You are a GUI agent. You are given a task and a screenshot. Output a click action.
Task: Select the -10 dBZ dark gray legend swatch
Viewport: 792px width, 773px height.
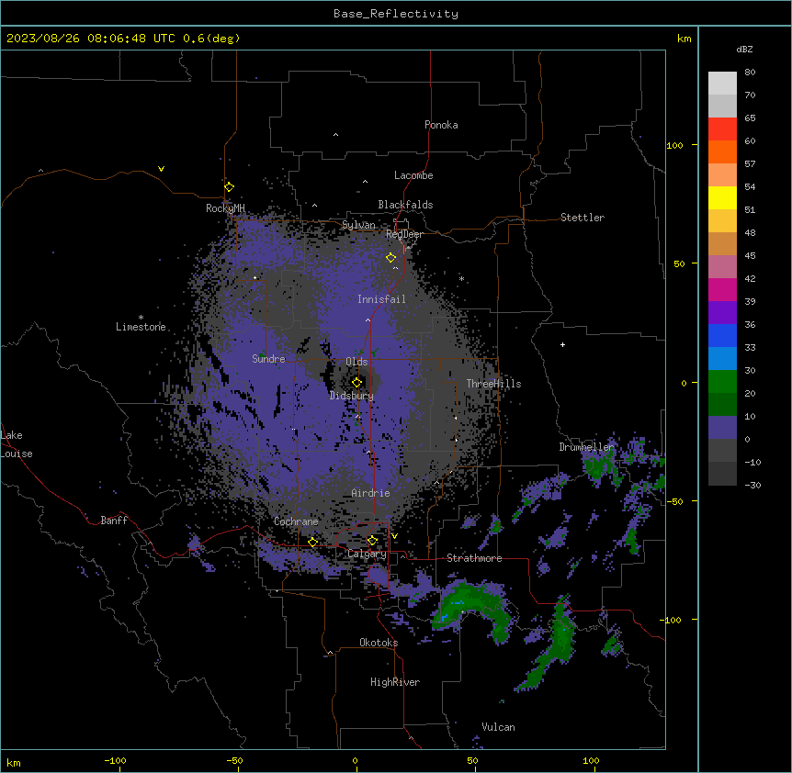[722, 474]
